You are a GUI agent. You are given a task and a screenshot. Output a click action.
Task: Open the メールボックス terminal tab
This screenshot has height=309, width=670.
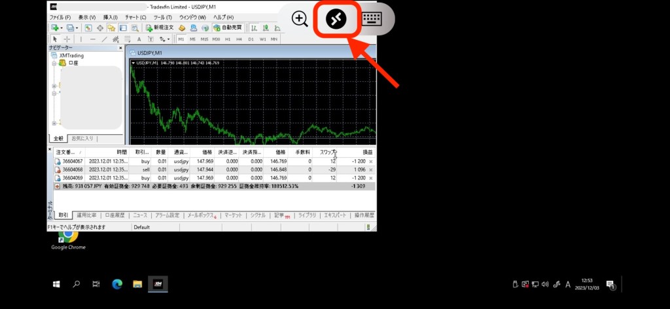[201, 215]
